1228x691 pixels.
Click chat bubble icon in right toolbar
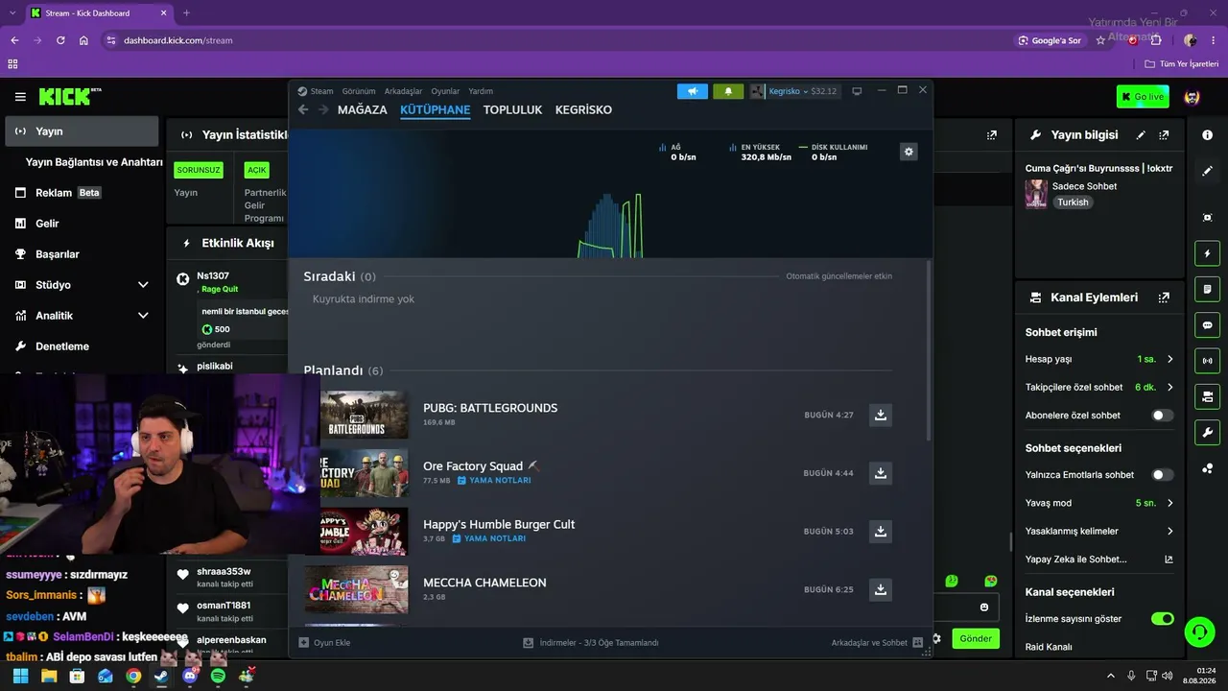point(1207,325)
